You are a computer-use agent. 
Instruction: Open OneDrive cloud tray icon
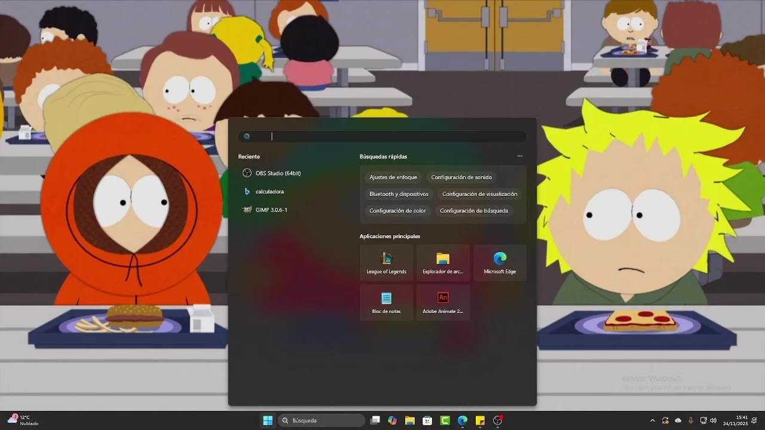tap(678, 420)
